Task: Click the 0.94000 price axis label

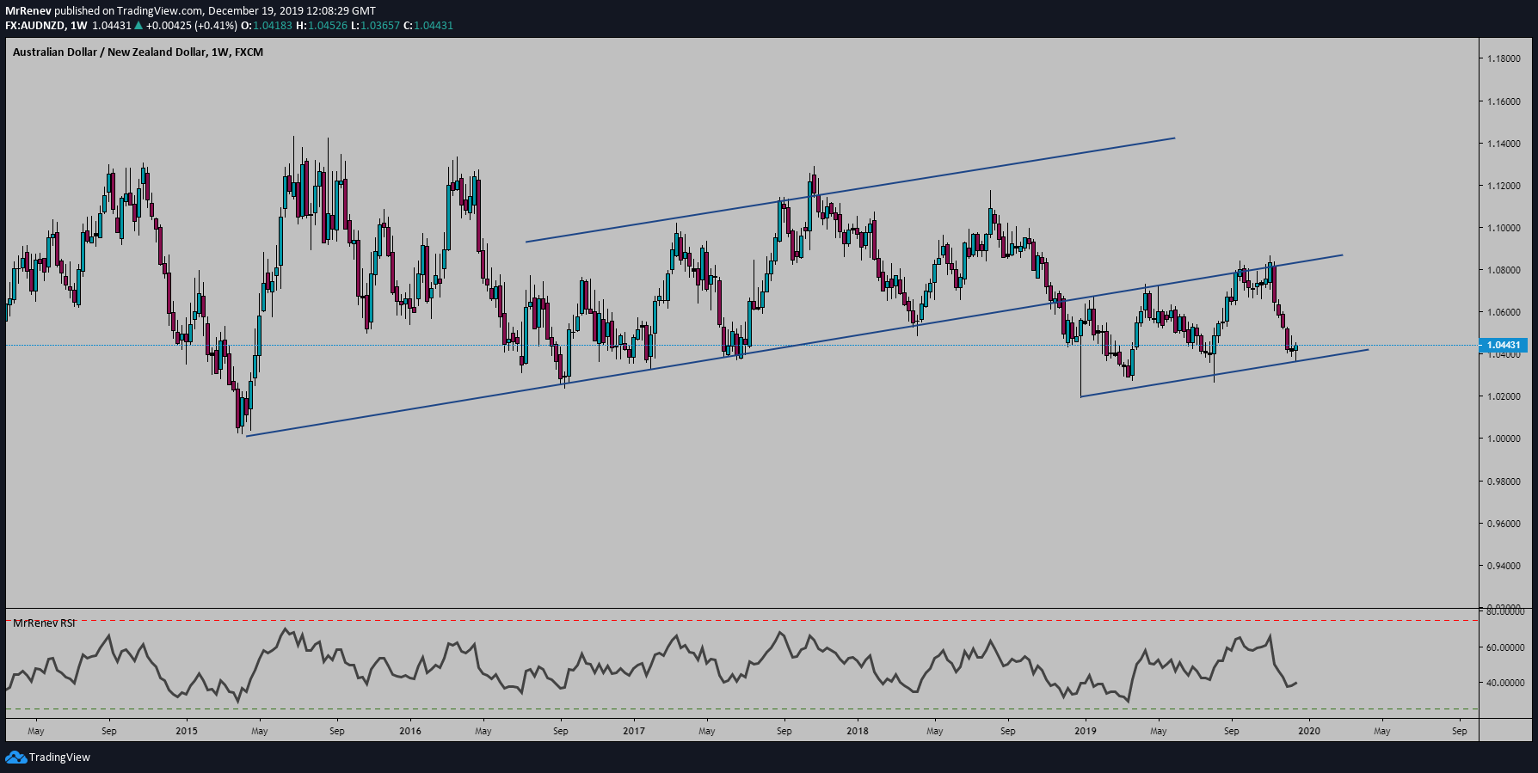Action: (x=1504, y=566)
